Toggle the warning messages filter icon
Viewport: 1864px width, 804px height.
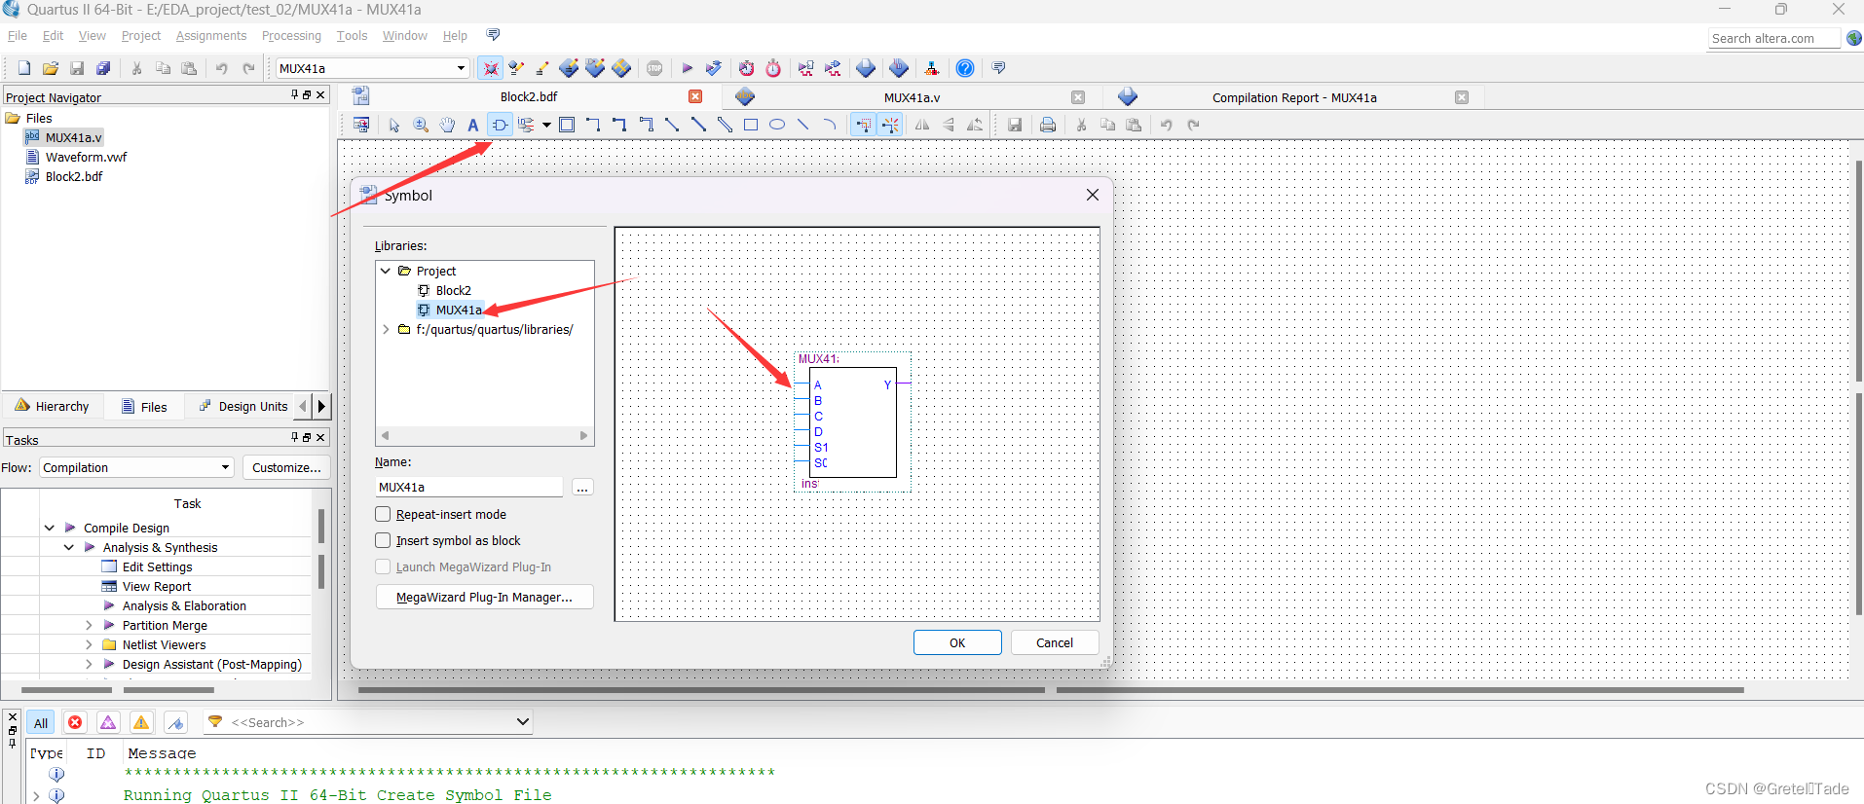[x=141, y=722]
